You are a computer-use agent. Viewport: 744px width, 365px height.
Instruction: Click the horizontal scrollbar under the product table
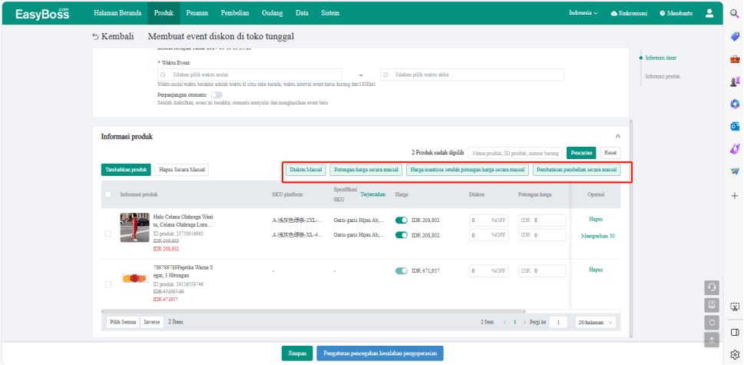[313, 311]
